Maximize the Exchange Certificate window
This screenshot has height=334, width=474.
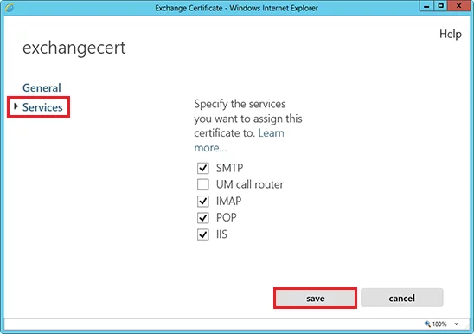tap(441, 6)
